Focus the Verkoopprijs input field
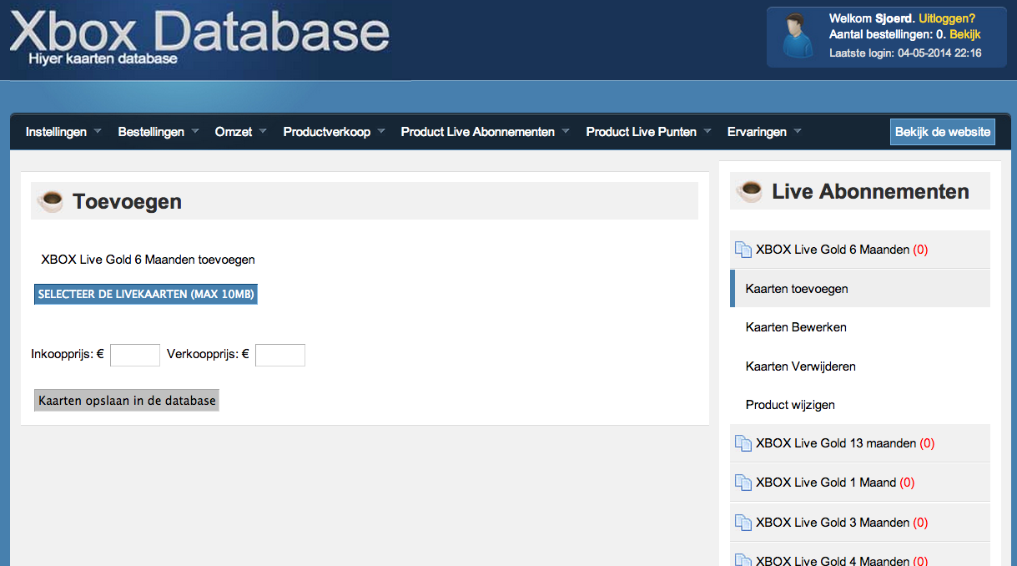Image resolution: width=1017 pixels, height=566 pixels. 280,355
